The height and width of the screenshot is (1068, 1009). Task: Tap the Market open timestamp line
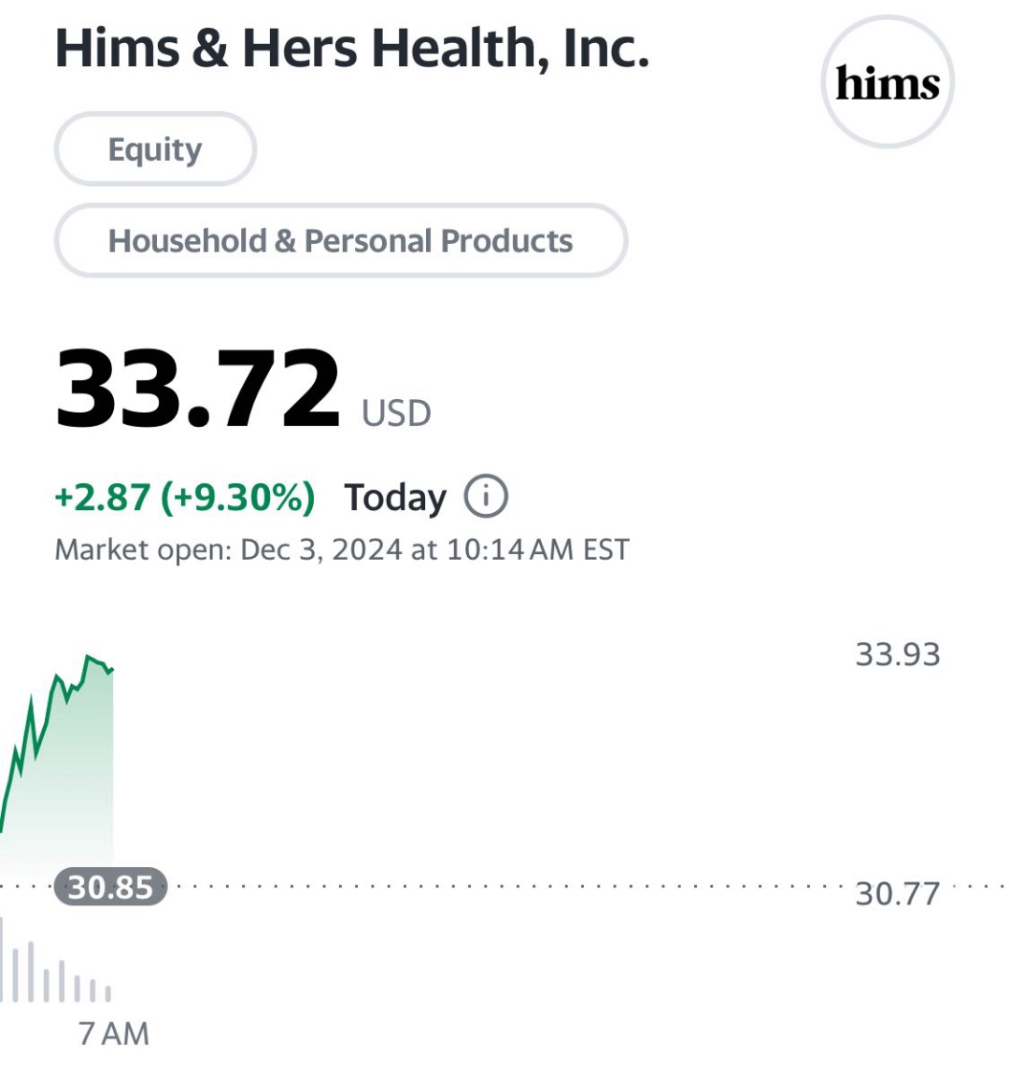342,549
